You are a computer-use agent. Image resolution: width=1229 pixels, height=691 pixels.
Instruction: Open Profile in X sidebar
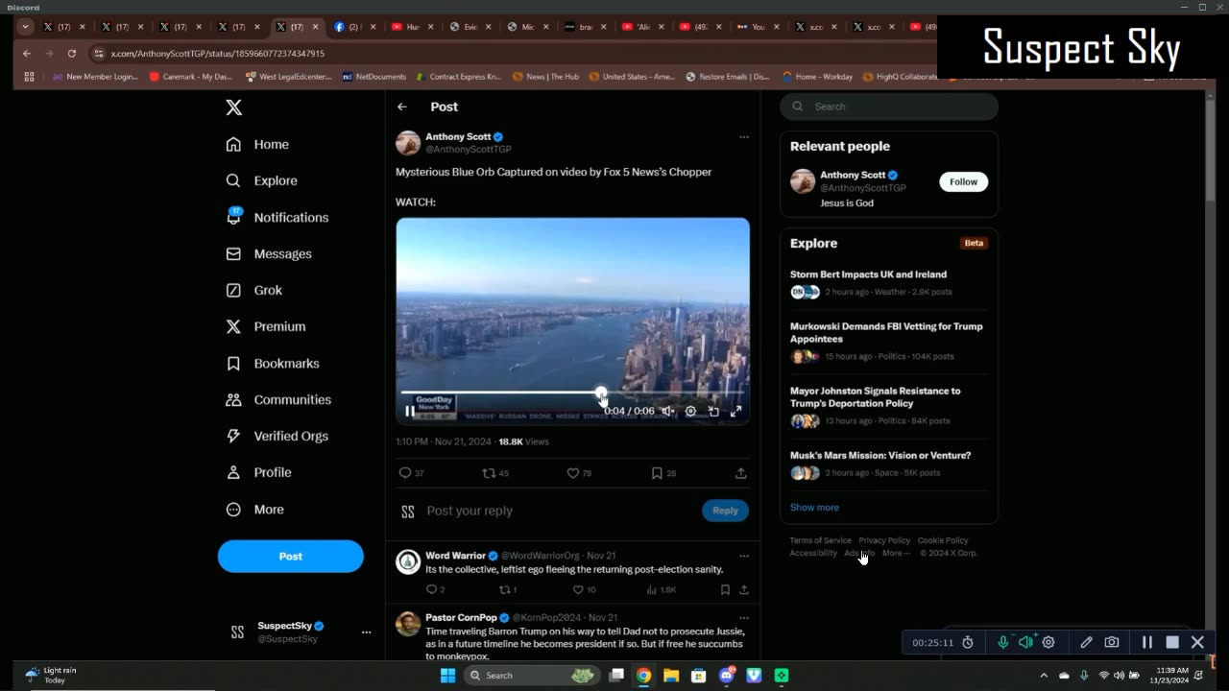coord(258,472)
